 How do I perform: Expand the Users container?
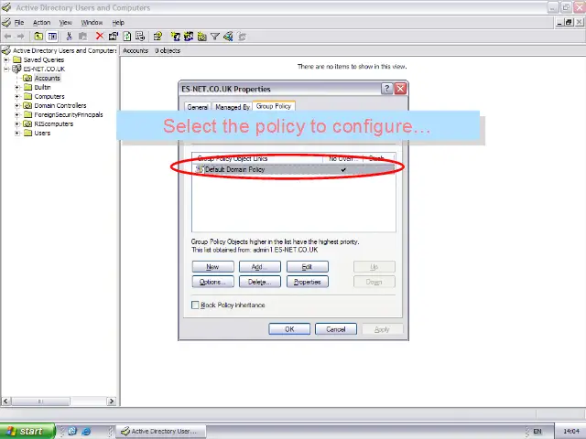pyautogui.click(x=17, y=133)
